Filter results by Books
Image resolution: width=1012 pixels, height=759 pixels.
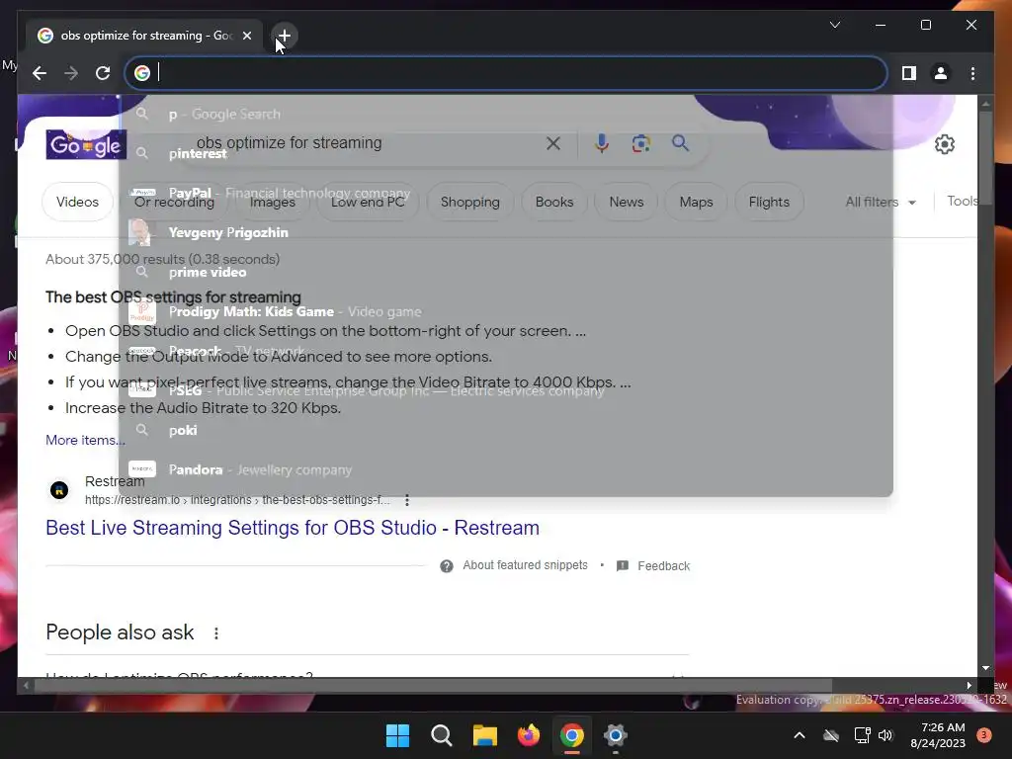click(554, 202)
